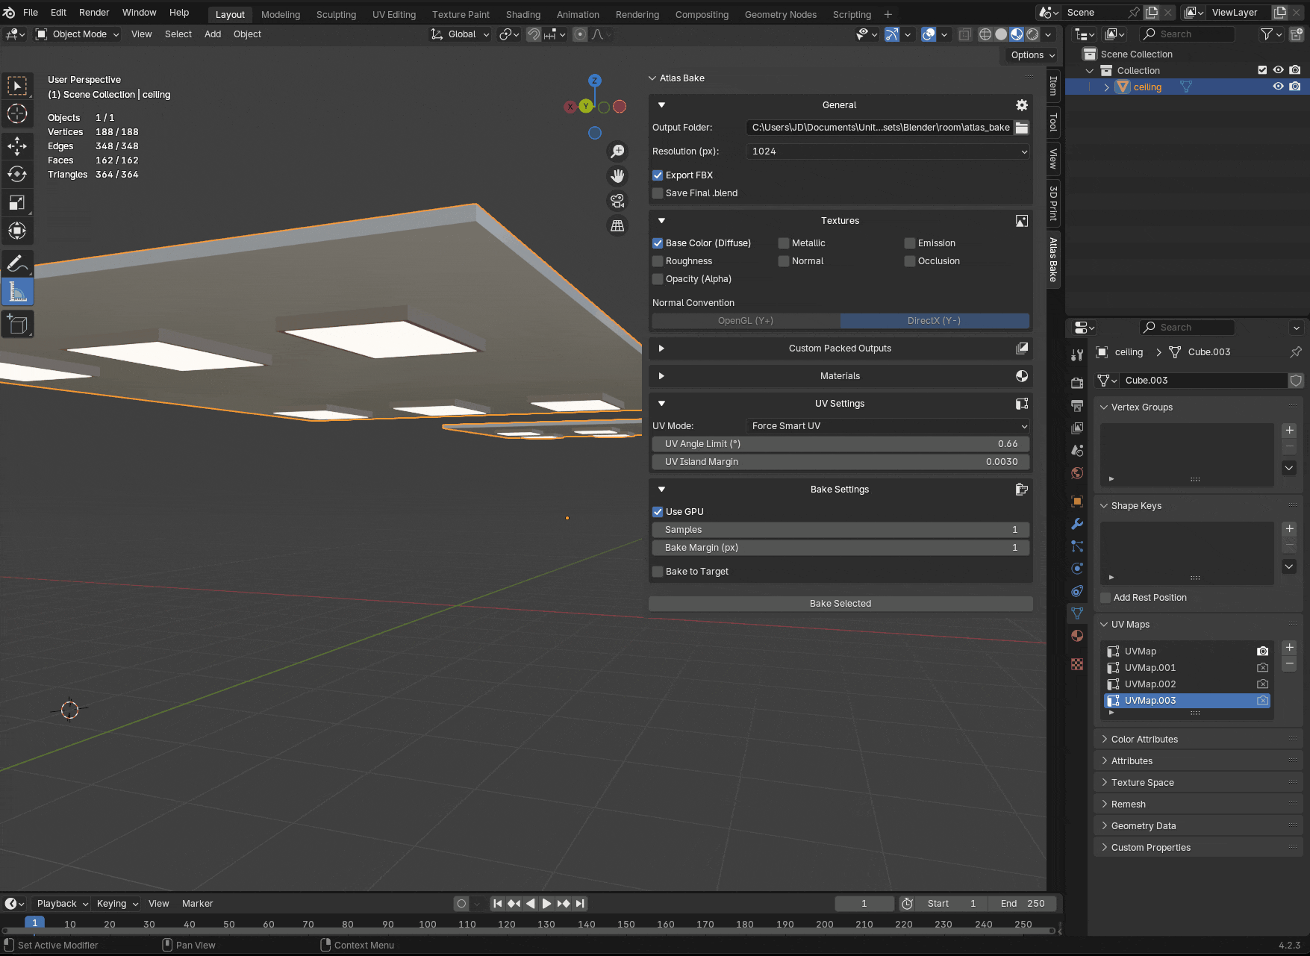Viewport: 1310px width, 956px height.
Task: Adjust the UV Island Margin slider
Action: click(840, 462)
